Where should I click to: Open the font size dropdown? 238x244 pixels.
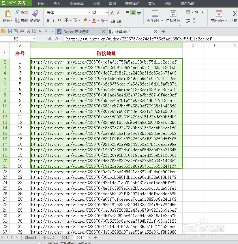click(x=107, y=13)
